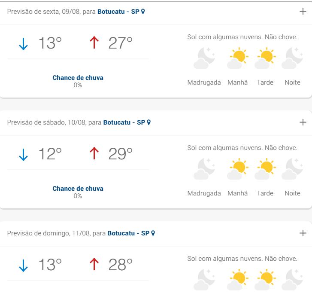The image size is (312, 296).
Task: Select Friday Tarde sun-cloud icon
Action: click(x=265, y=58)
